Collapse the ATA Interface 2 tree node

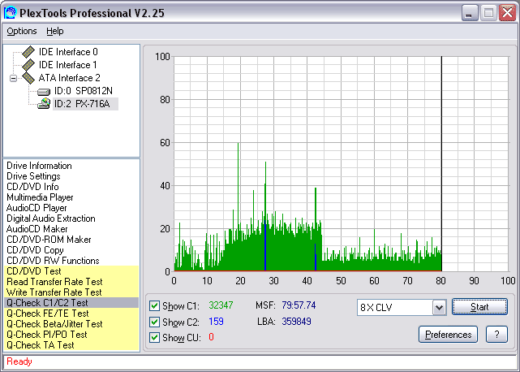[x=13, y=79]
